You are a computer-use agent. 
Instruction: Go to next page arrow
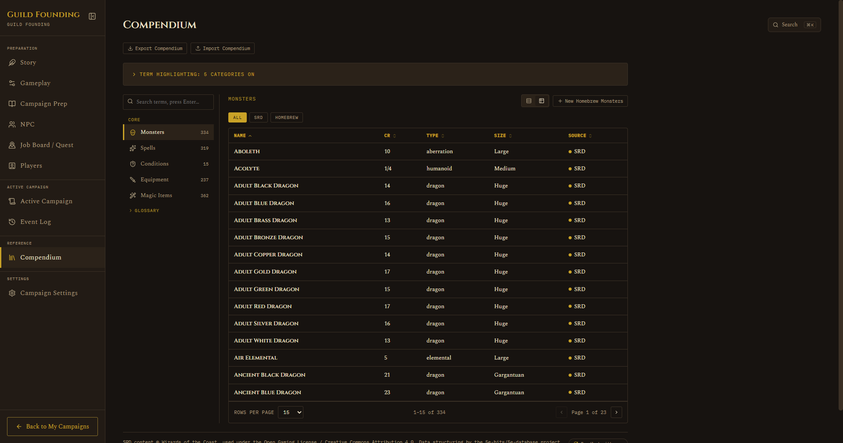(x=616, y=412)
